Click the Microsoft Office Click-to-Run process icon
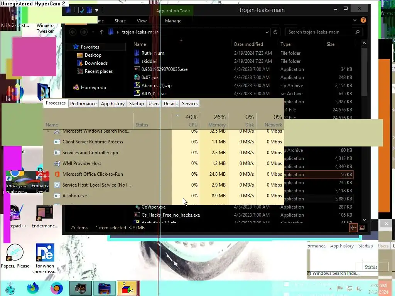The width and height of the screenshot is (395, 296). click(x=57, y=174)
